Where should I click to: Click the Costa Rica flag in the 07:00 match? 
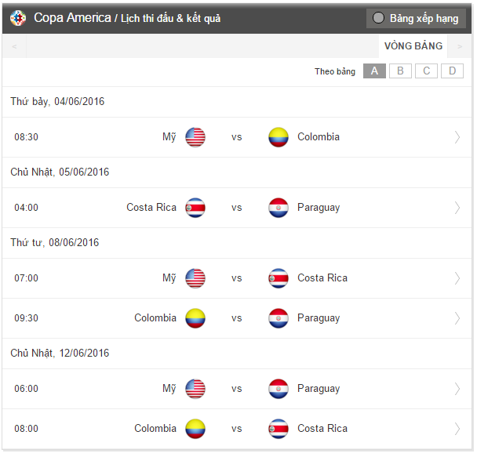coord(279,278)
